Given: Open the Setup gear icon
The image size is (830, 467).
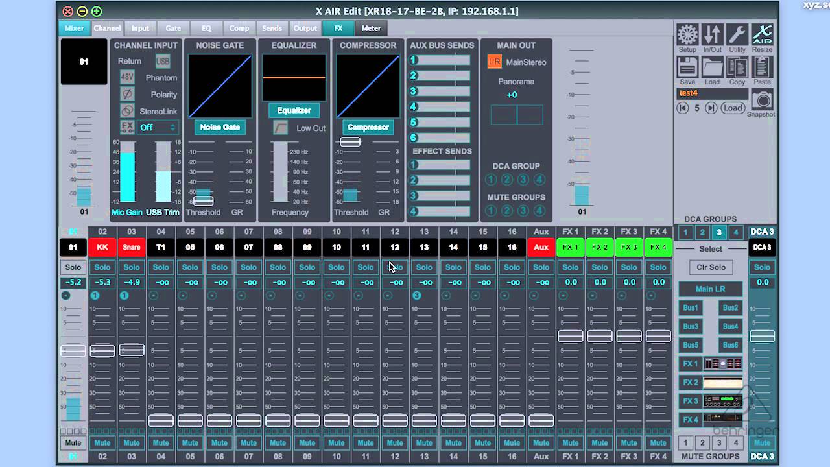Looking at the screenshot, I should [687, 34].
